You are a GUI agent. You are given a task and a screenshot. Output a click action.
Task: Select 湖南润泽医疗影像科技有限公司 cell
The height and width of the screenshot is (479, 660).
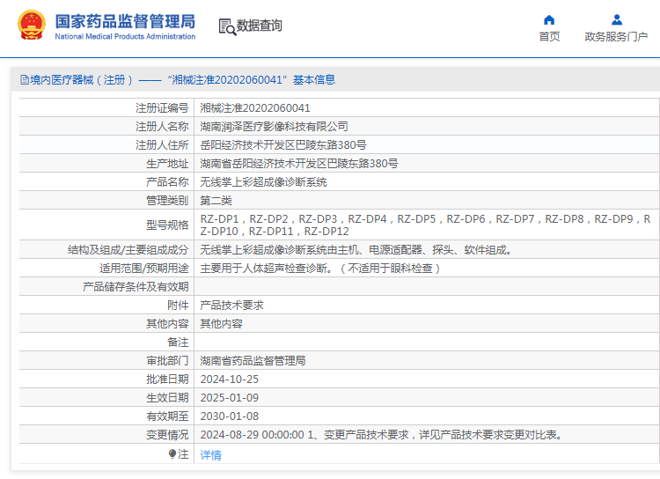point(274,127)
